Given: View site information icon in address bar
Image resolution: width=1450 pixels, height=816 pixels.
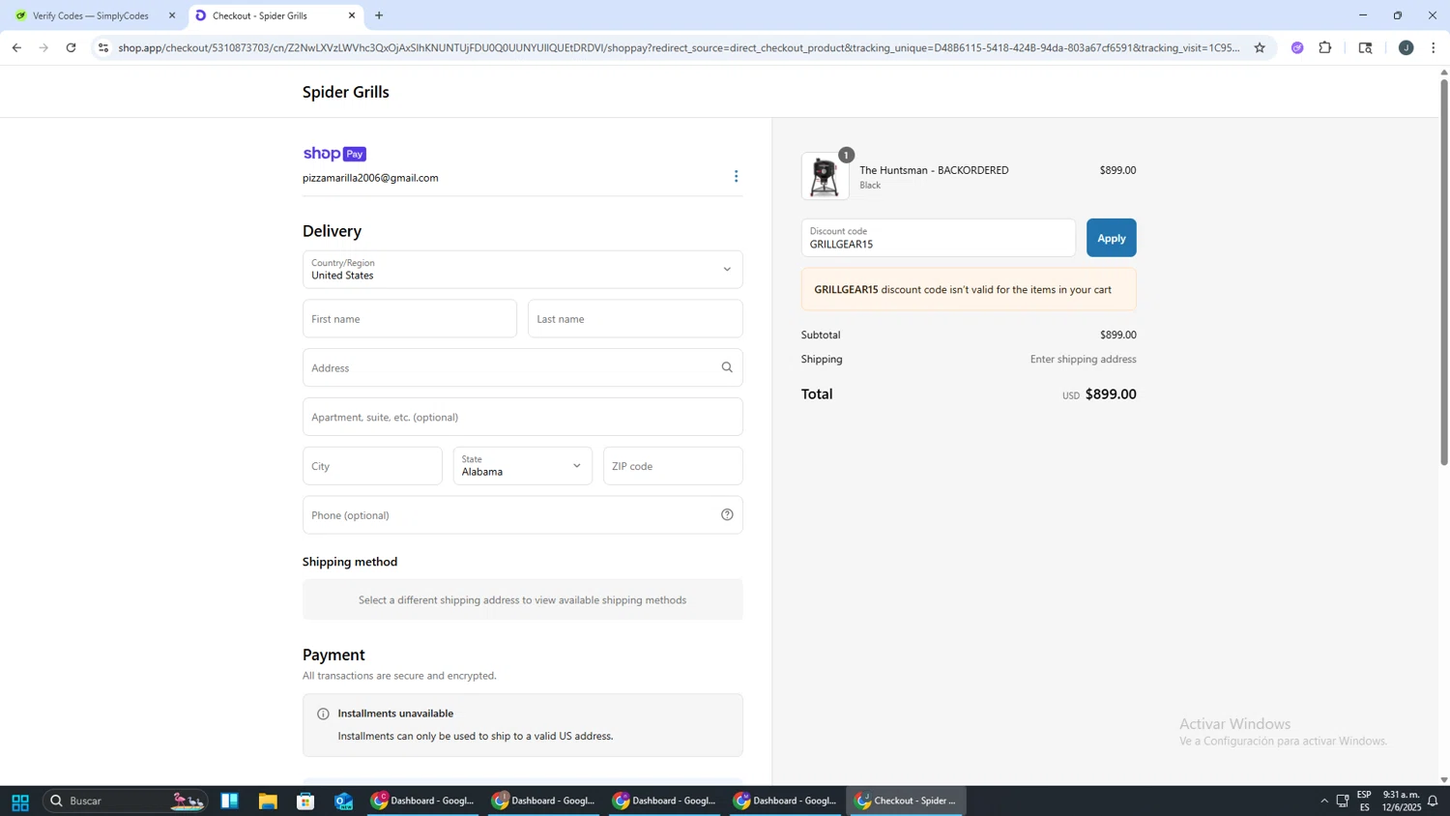Looking at the screenshot, I should click(103, 47).
